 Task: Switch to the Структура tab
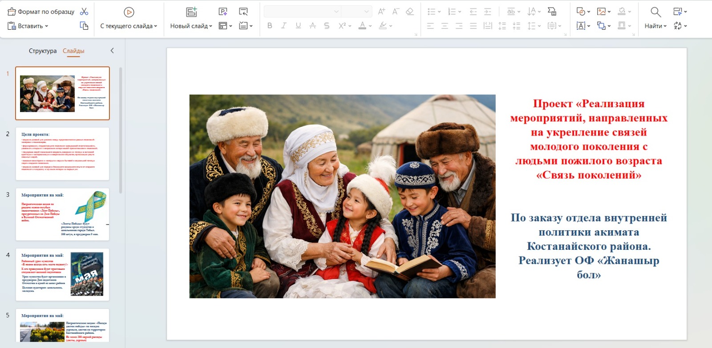43,51
